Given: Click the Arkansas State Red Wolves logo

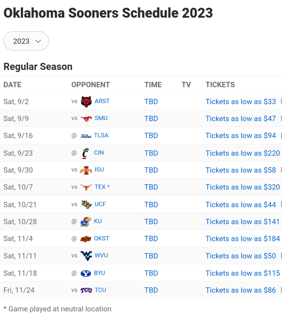Looking at the screenshot, I should [86, 101].
